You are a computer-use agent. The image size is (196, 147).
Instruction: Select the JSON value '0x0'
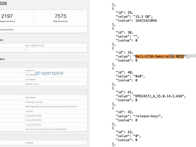pyautogui.click(x=138, y=76)
